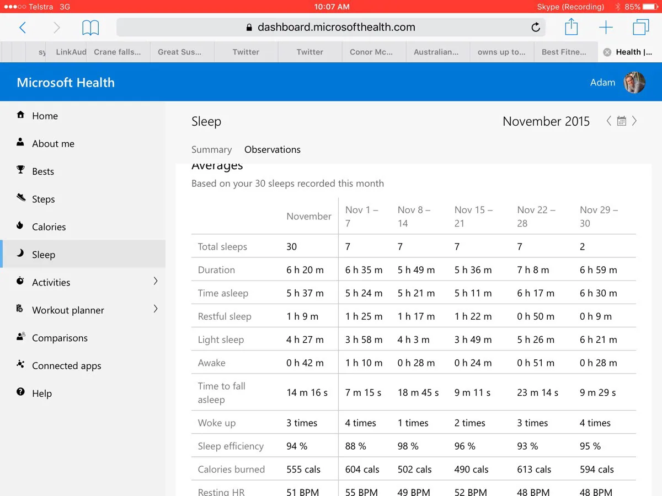Tap the Bluetooth status bar icon
Screen dimensions: 662x496
(618, 7)
